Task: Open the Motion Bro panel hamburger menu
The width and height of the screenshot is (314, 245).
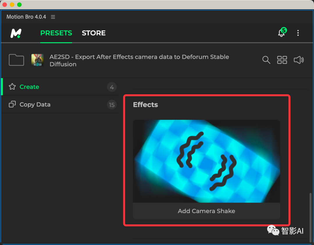Action: point(53,17)
